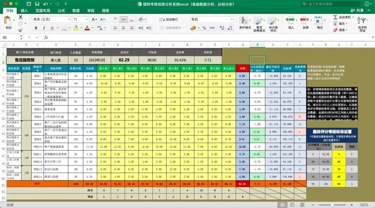Open Cell Styles (单元格样式)
The width and height of the screenshot is (375, 208).
point(273,24)
